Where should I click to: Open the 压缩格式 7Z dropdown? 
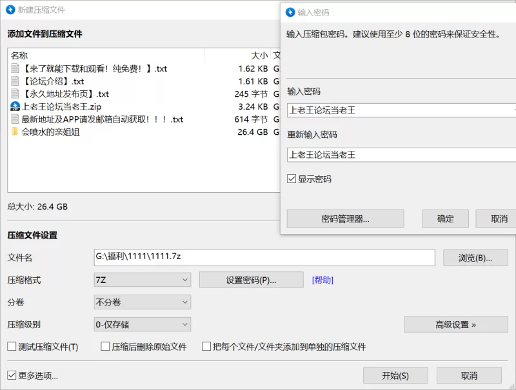142,280
